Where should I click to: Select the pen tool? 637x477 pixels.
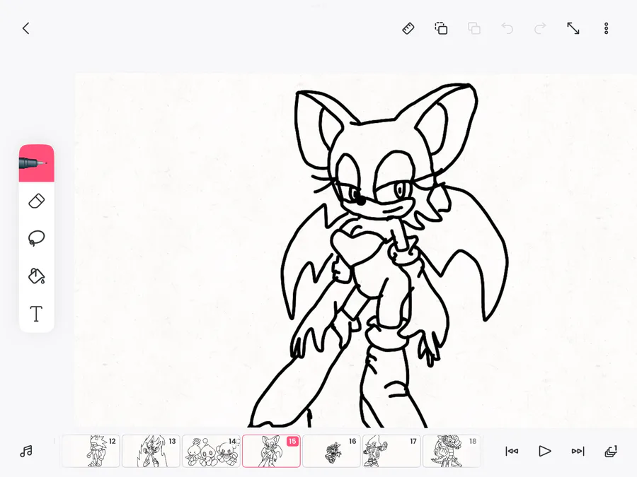[37, 163]
